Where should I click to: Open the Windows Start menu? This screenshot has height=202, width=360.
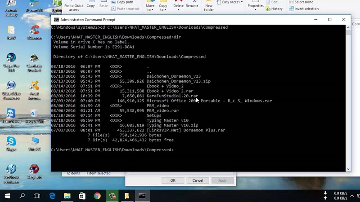click(7, 196)
